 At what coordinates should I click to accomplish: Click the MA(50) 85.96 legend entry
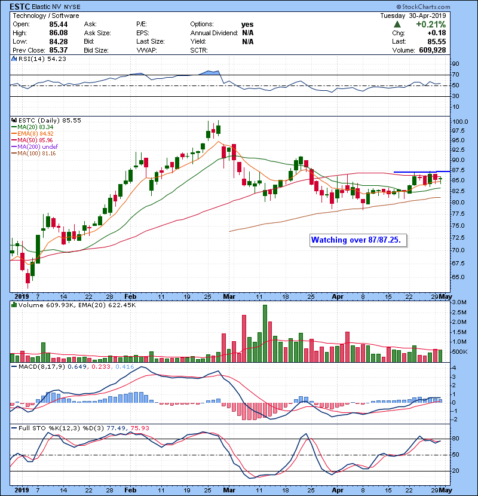tap(32, 140)
